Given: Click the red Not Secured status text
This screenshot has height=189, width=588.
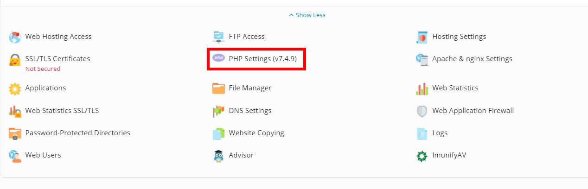Looking at the screenshot, I should (43, 69).
